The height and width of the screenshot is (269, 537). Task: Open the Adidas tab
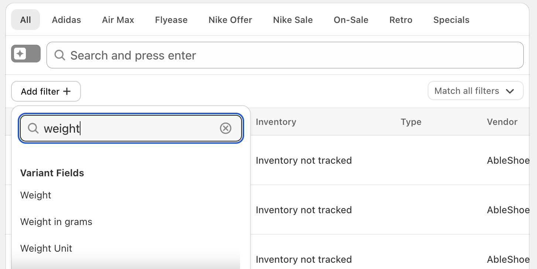(x=66, y=20)
